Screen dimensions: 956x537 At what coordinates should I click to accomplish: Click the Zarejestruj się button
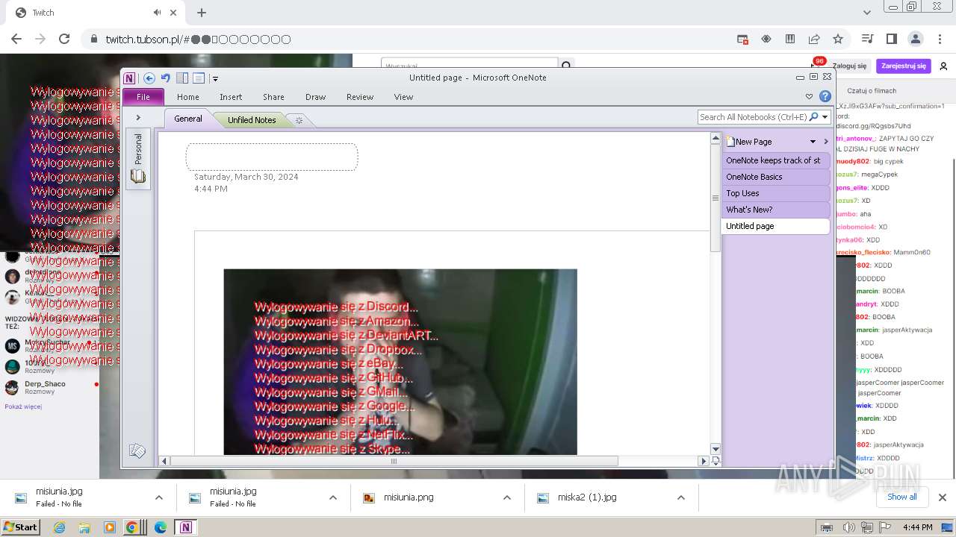click(903, 66)
